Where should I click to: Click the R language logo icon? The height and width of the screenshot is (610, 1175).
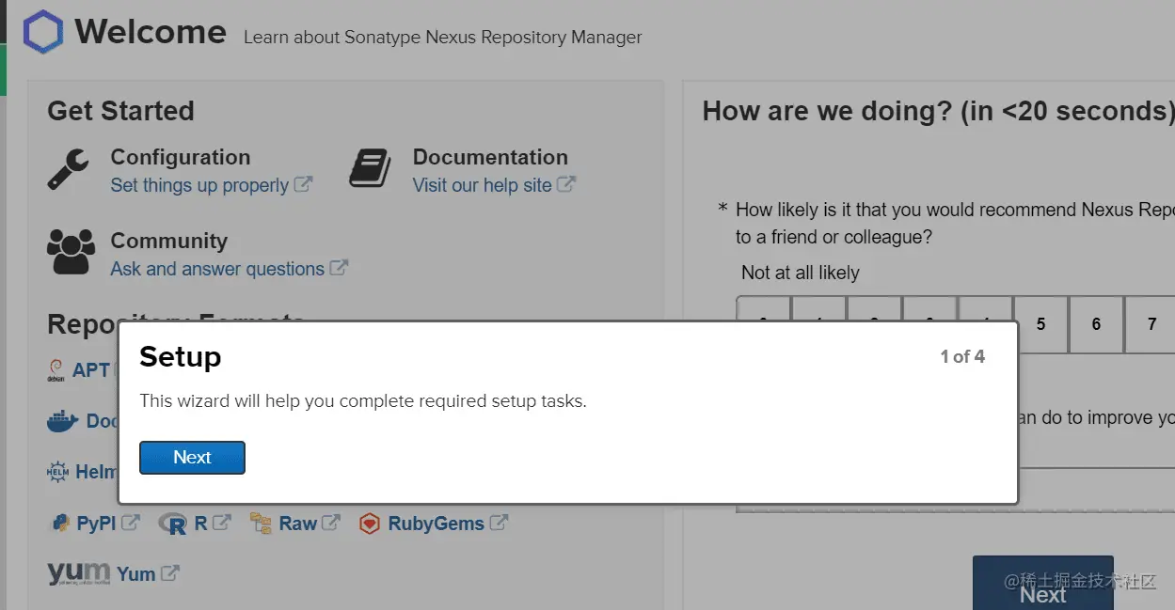[x=172, y=524]
